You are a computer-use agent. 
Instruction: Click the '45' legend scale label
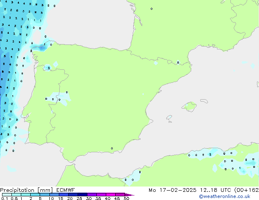point(117,198)
